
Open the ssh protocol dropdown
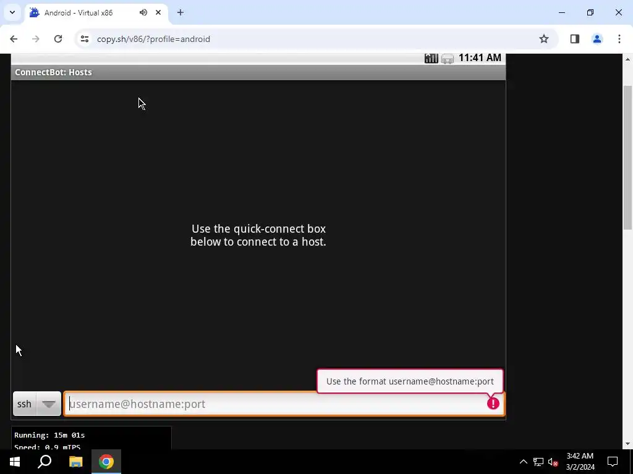[36, 404]
